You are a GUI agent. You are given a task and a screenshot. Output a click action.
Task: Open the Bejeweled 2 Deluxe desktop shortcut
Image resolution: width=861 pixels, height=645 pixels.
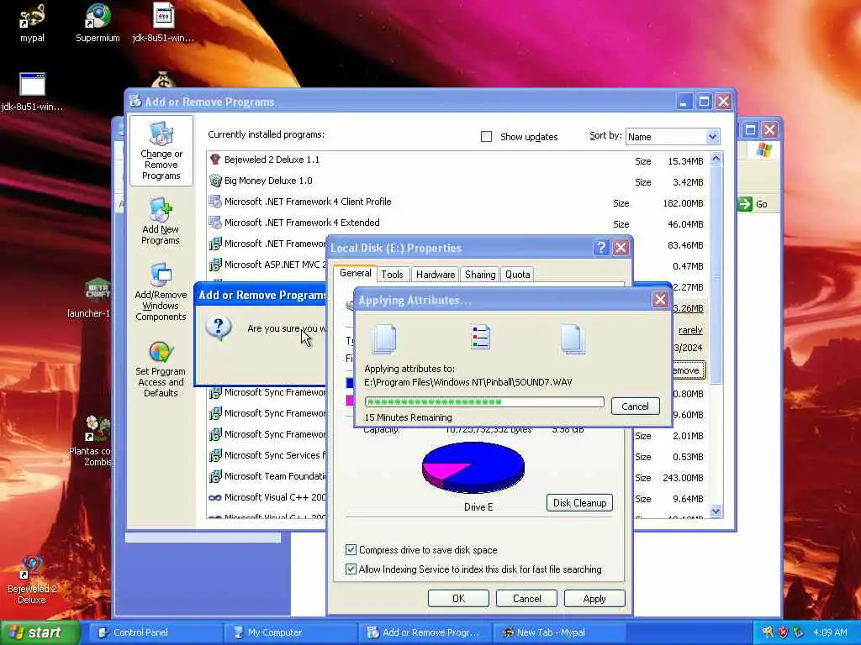click(31, 579)
